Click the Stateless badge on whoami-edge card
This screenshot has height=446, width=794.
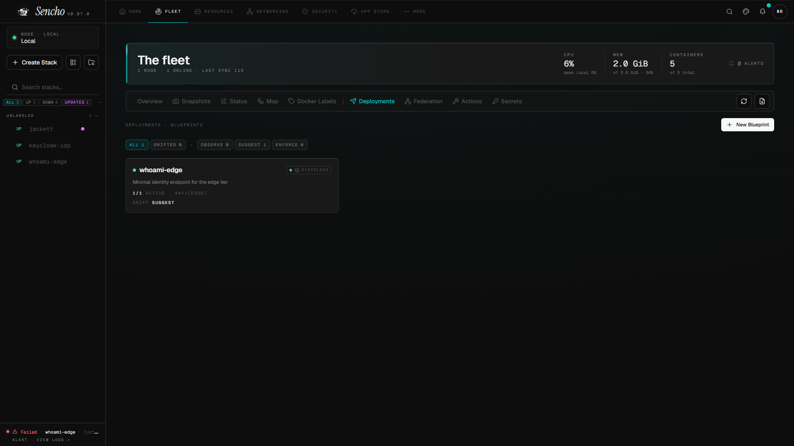pos(309,170)
